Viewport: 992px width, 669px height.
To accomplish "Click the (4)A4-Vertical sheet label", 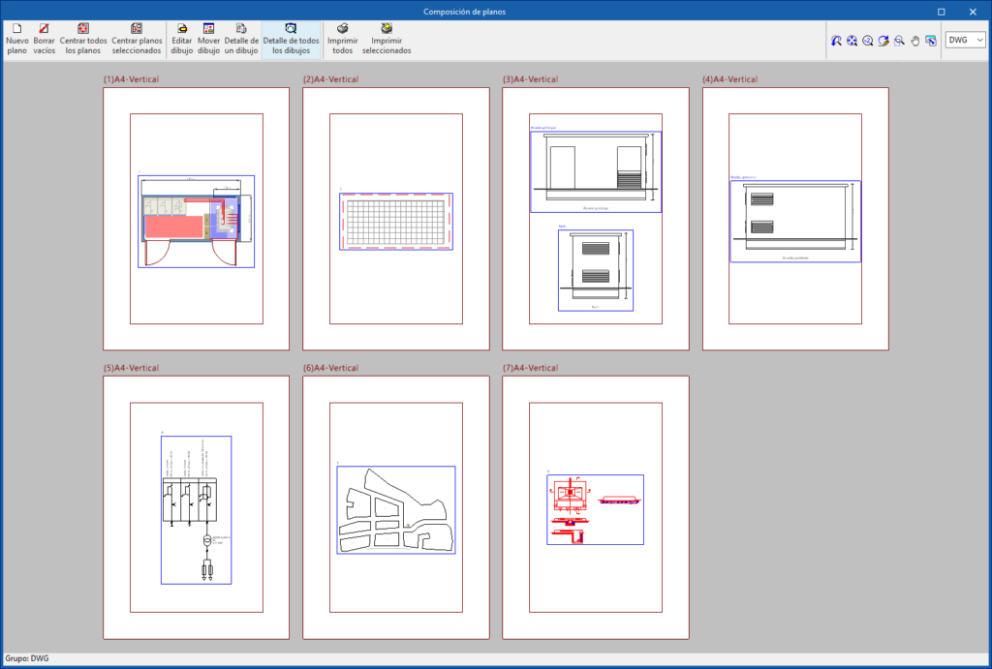I will click(x=730, y=79).
